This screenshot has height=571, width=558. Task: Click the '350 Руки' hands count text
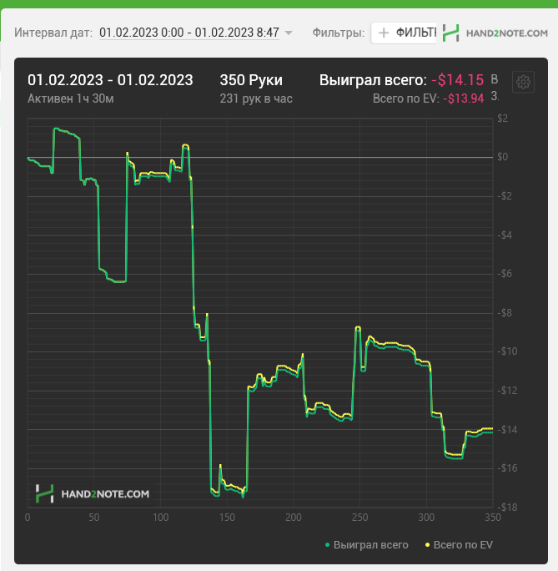tap(251, 80)
